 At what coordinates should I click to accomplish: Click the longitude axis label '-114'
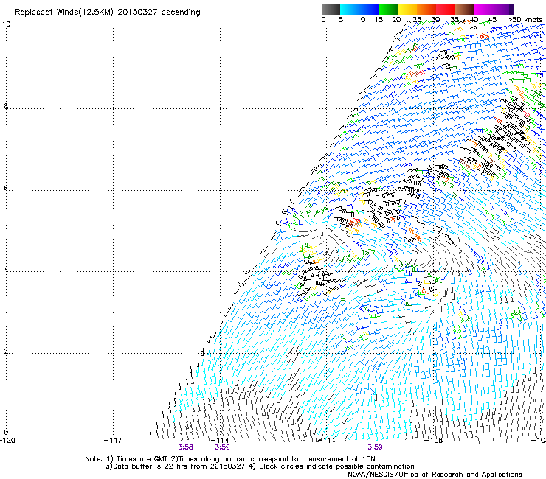pos(220,441)
